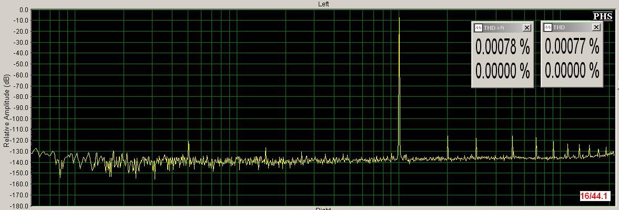Click the 0.00000 % value in THD window
619x210 pixels.
coord(572,71)
